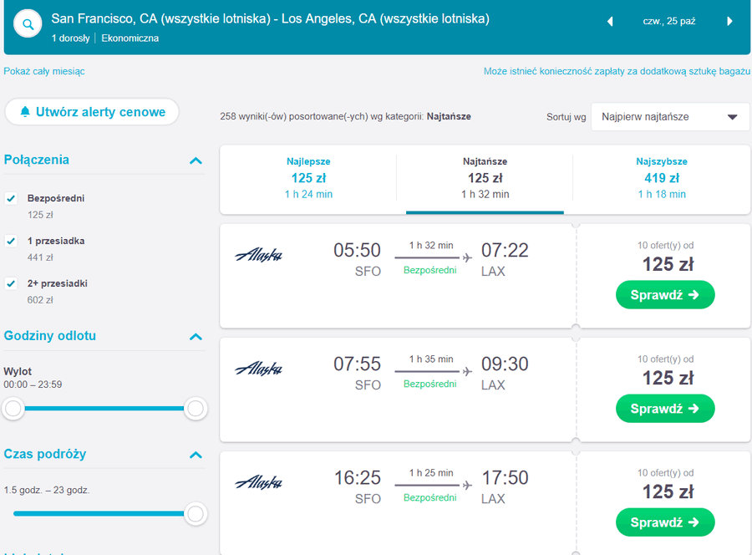752x555 pixels.
Task: Click Sprawdź for the 07:55 flight
Action: [x=664, y=409]
